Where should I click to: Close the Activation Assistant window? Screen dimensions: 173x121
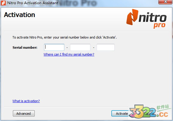point(166,2)
